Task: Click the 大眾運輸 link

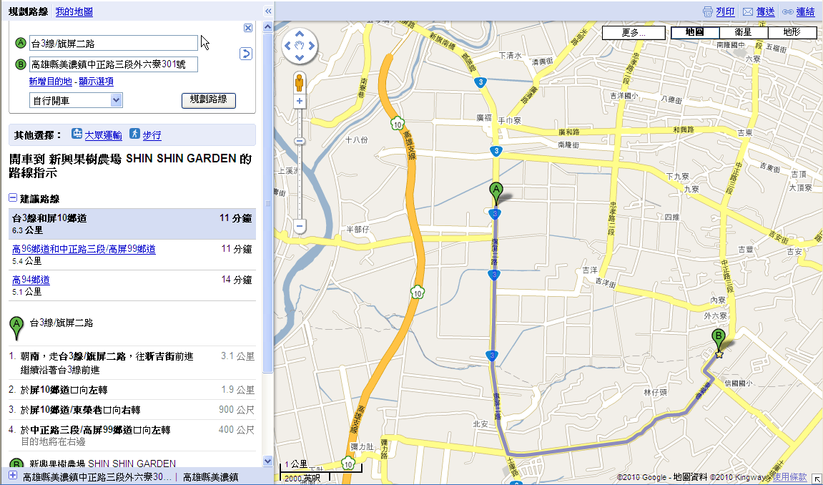Action: [x=104, y=135]
